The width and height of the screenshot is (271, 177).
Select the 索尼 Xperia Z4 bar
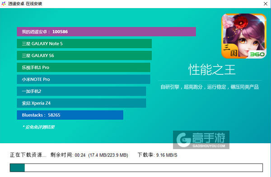click(81, 103)
